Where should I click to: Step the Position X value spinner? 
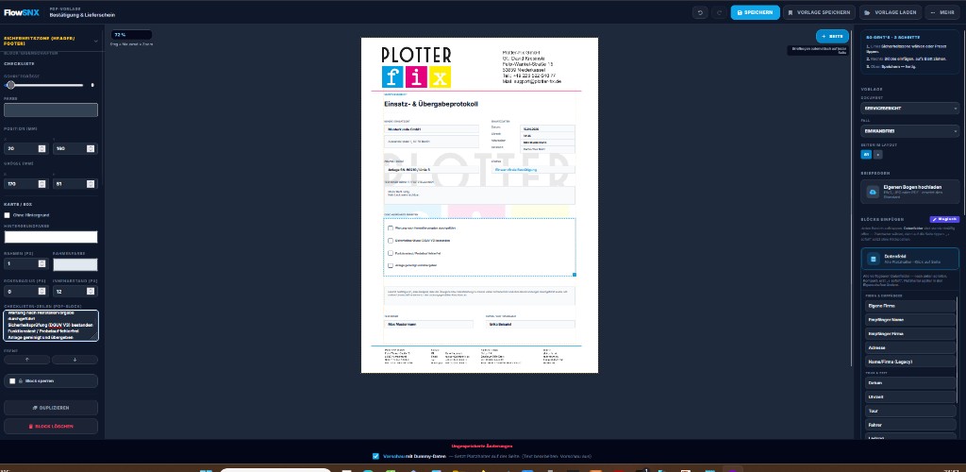tap(42, 148)
